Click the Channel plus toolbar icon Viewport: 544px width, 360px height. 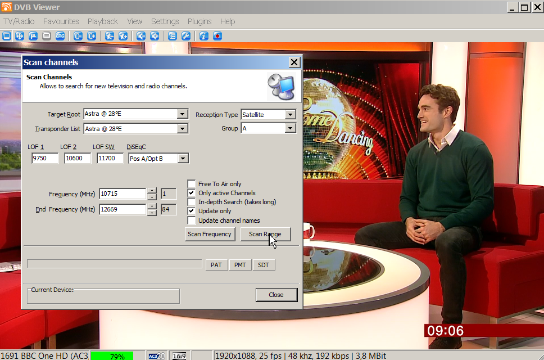[x=92, y=36]
